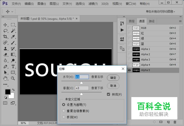
Task: Click the 垂直(V) value field
Action: 82,88
